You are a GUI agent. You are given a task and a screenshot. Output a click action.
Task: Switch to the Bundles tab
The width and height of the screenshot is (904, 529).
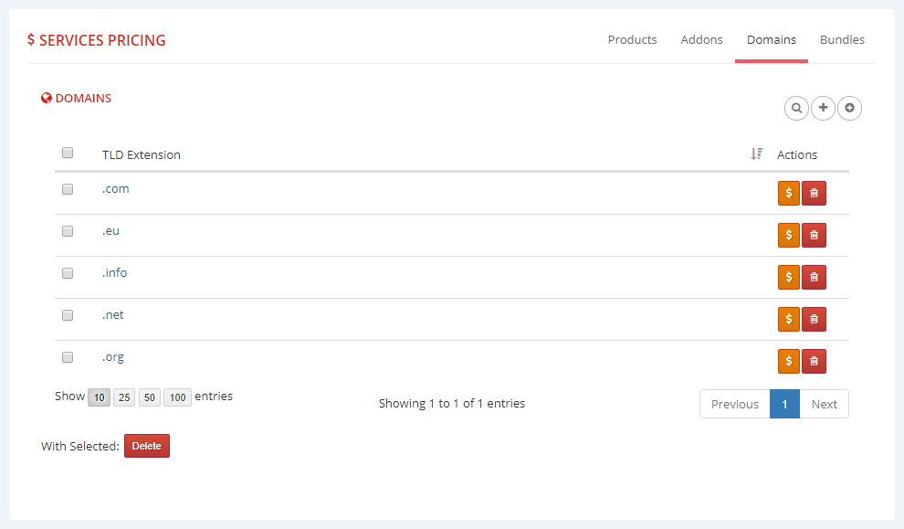tap(842, 39)
